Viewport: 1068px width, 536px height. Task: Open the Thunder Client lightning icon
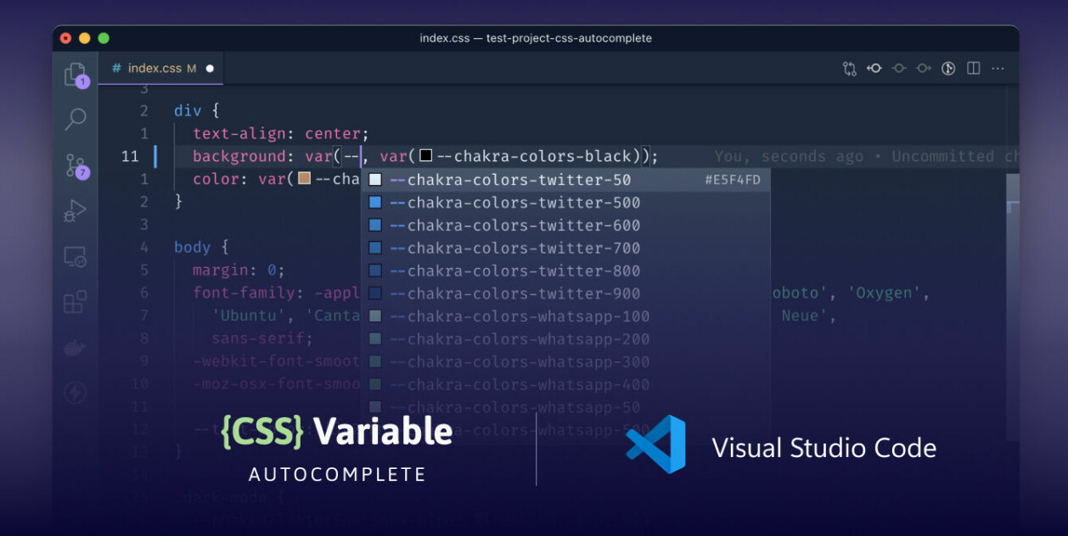point(76,393)
